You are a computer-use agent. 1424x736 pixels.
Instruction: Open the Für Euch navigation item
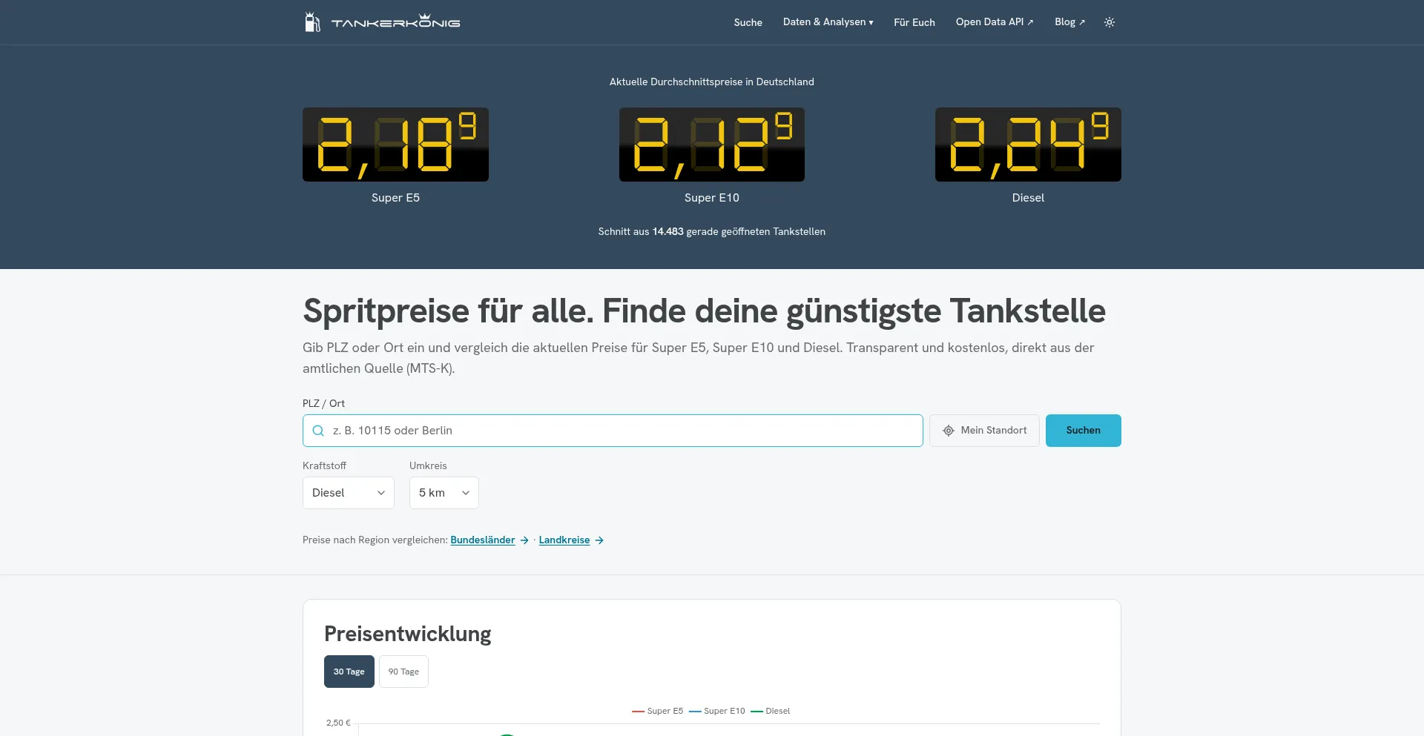pyautogui.click(x=914, y=22)
